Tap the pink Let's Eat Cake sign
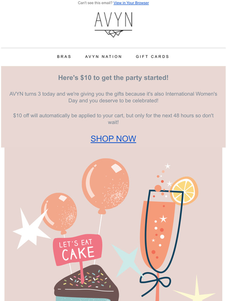Screen dimensions: 226x301 click(x=77, y=249)
